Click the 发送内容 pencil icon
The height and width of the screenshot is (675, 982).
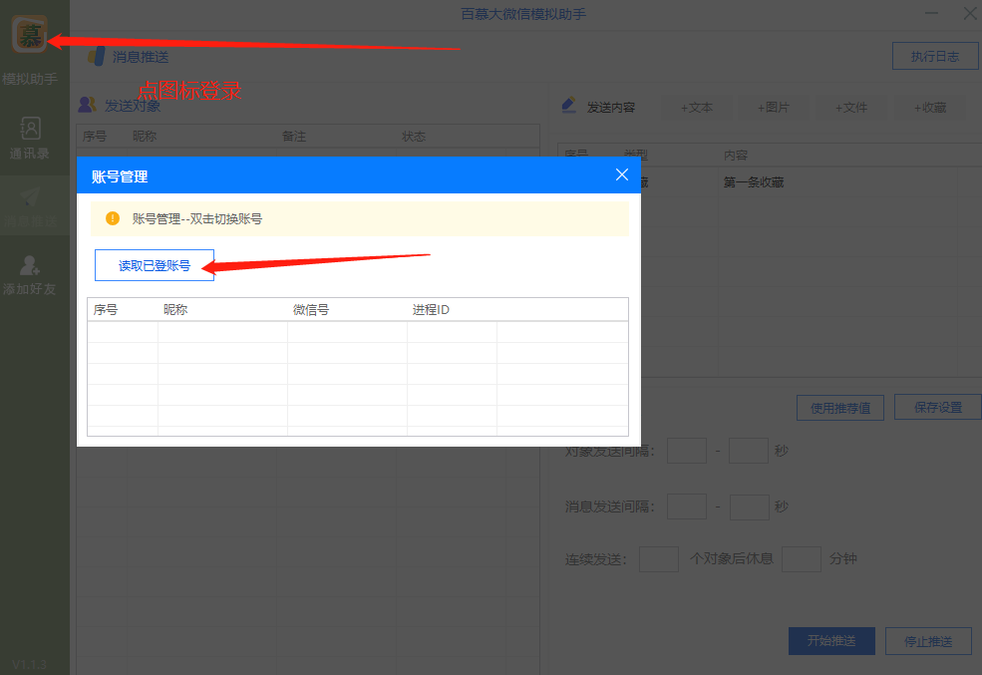click(x=568, y=104)
